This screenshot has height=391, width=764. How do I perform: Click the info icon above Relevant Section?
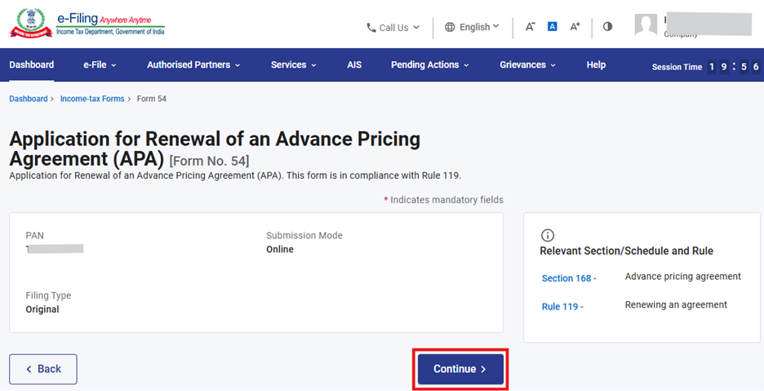click(548, 235)
